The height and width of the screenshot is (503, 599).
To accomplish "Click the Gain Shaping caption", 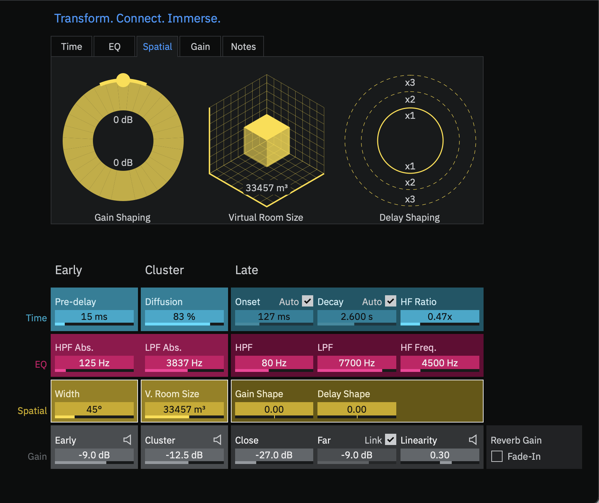I will pos(122,217).
